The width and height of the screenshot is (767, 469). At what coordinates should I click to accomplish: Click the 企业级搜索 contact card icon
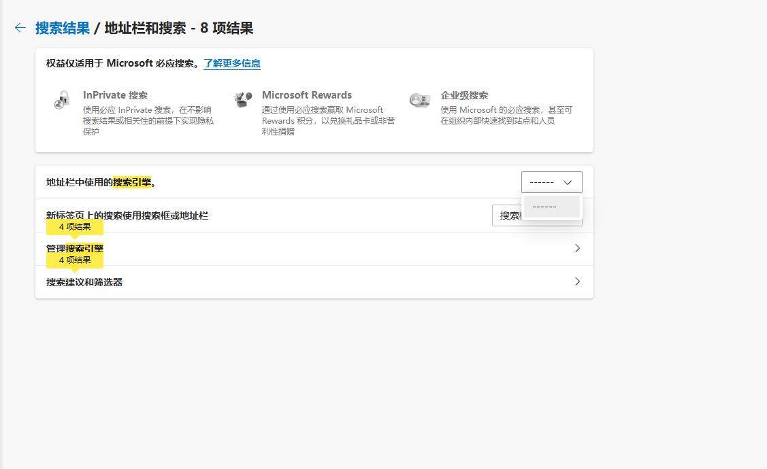pyautogui.click(x=420, y=100)
